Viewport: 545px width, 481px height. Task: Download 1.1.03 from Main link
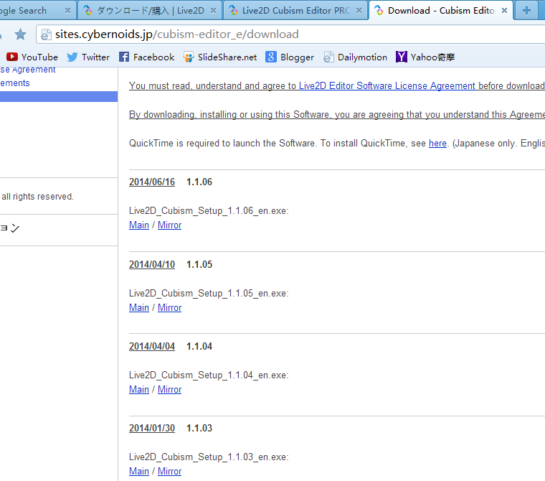(x=139, y=471)
